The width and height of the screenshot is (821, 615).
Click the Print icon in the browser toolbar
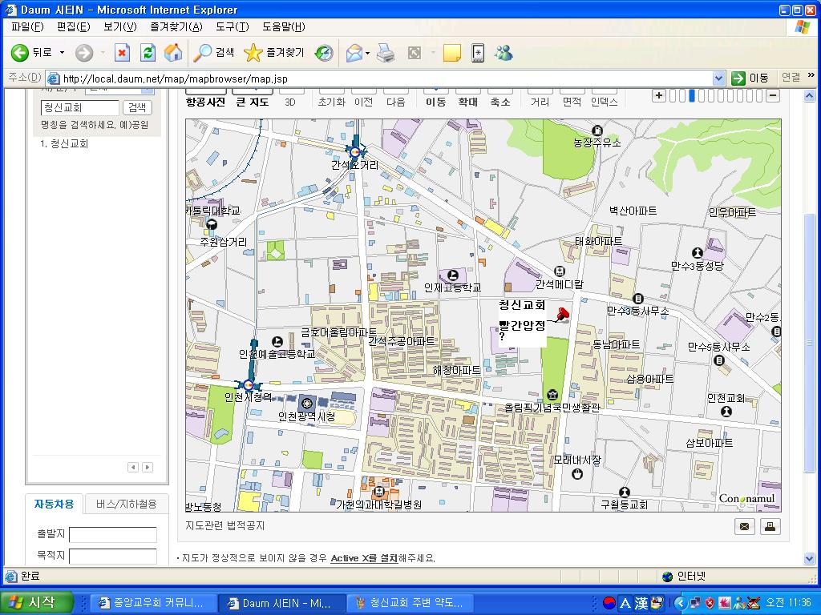coord(386,53)
